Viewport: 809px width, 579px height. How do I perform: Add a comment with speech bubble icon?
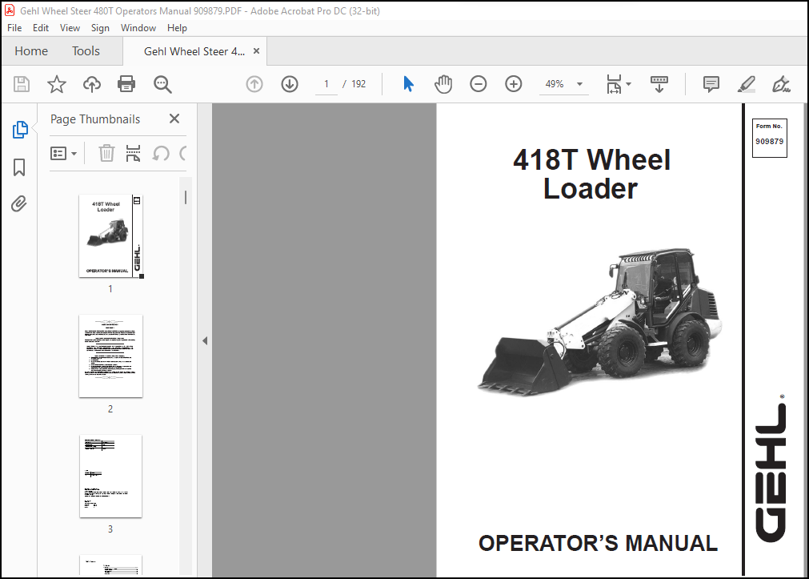click(x=711, y=83)
